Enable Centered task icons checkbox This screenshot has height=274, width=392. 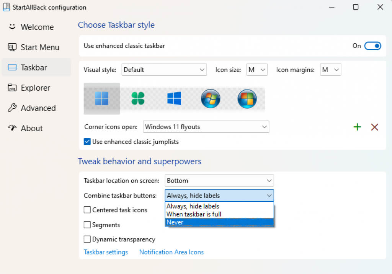coord(87,210)
